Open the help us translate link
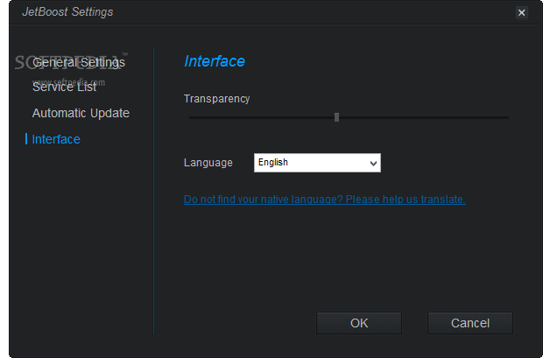The image size is (543, 358). (x=324, y=200)
